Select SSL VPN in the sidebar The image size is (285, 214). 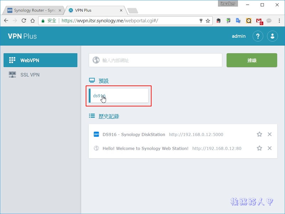pyautogui.click(x=40, y=75)
